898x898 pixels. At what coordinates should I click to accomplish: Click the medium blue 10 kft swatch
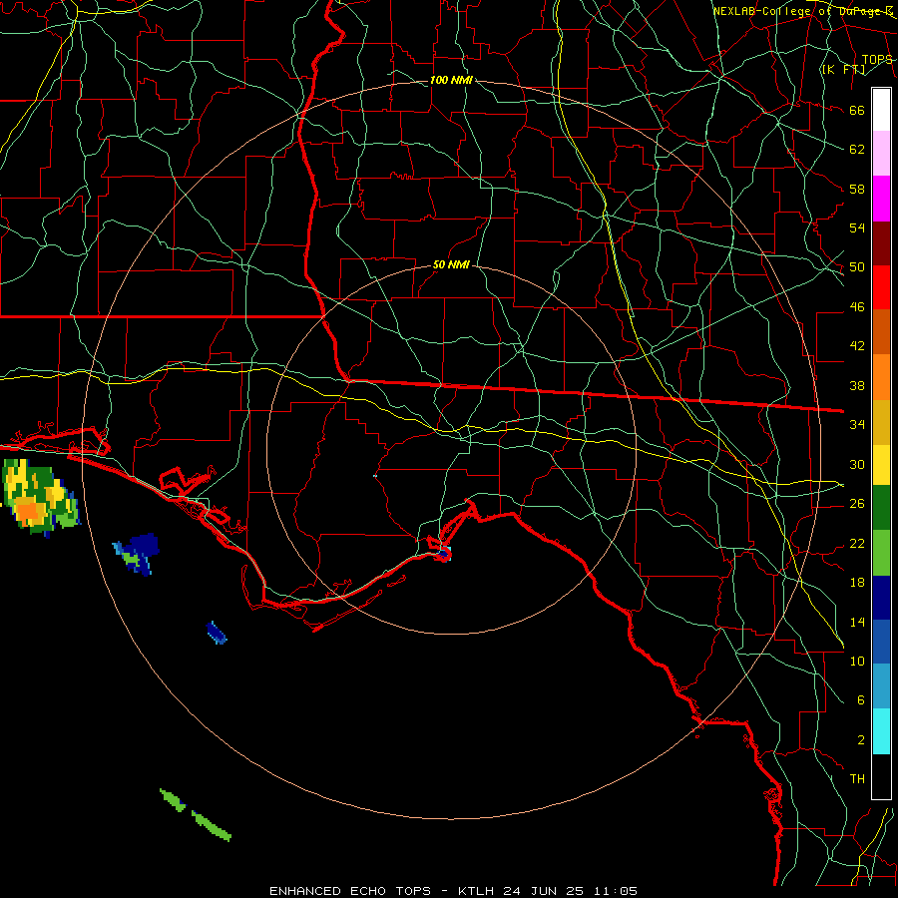[881, 642]
